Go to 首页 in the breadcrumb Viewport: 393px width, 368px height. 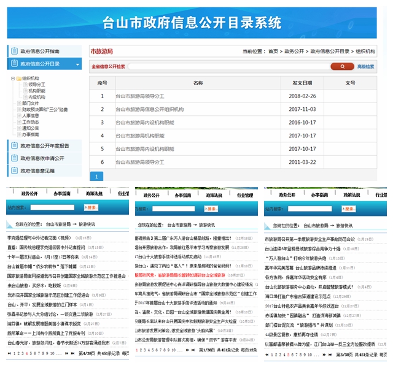click(x=273, y=52)
